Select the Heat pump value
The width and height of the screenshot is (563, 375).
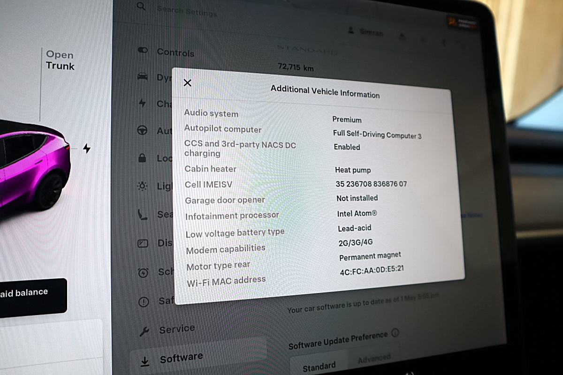click(x=353, y=170)
